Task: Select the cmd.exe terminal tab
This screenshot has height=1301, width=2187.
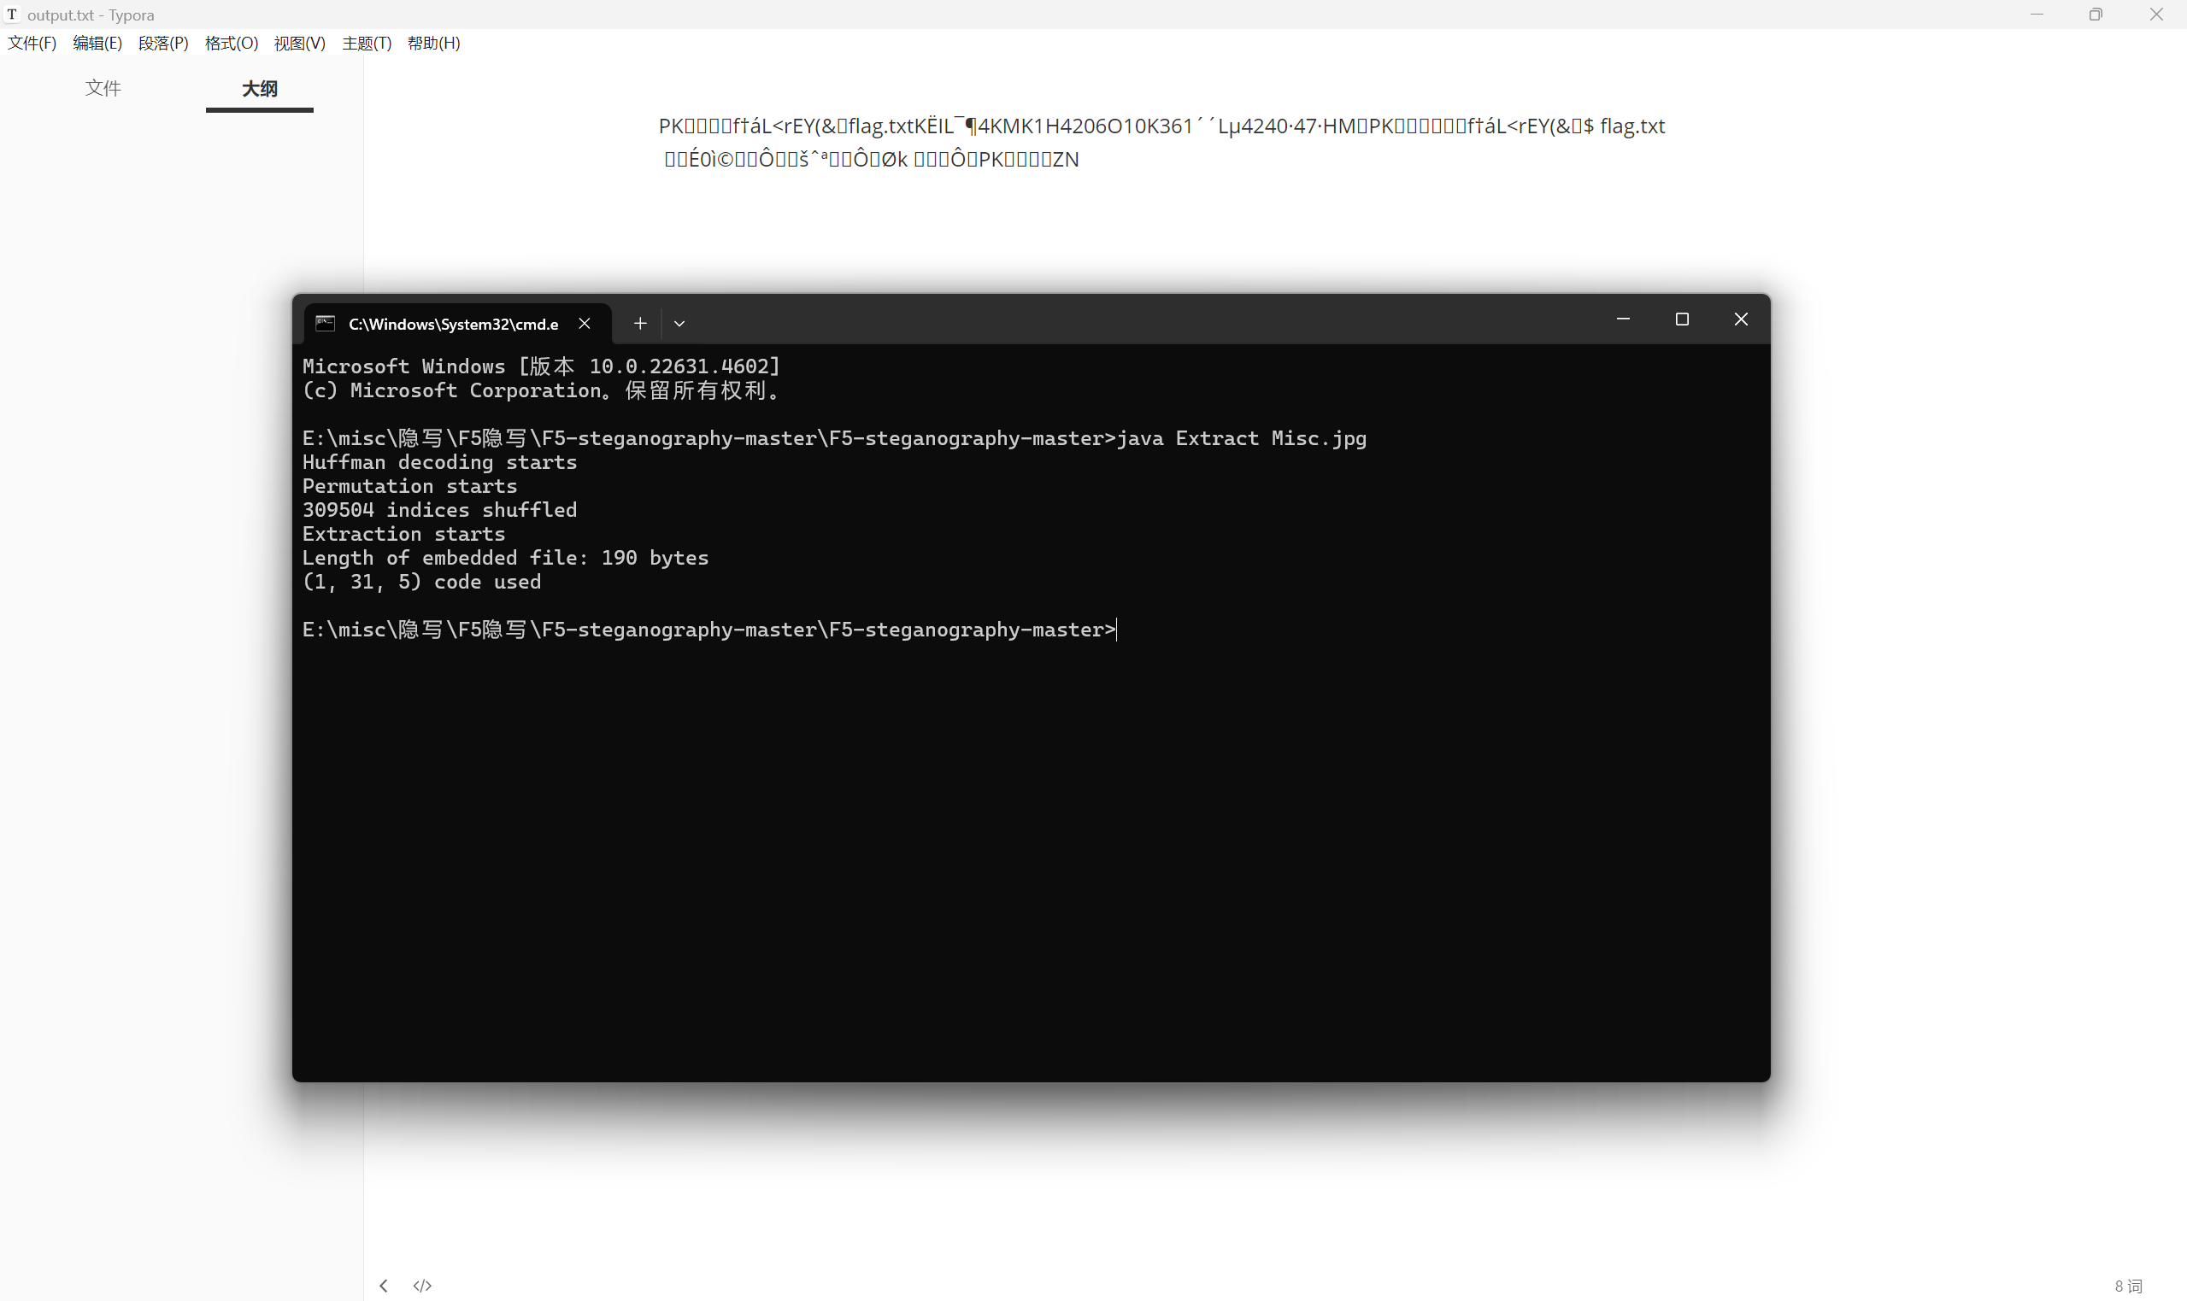Action: [453, 324]
